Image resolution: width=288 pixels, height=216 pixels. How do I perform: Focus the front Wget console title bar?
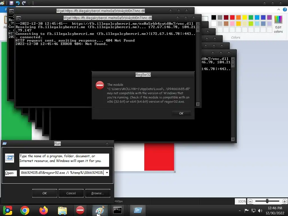point(108,18)
